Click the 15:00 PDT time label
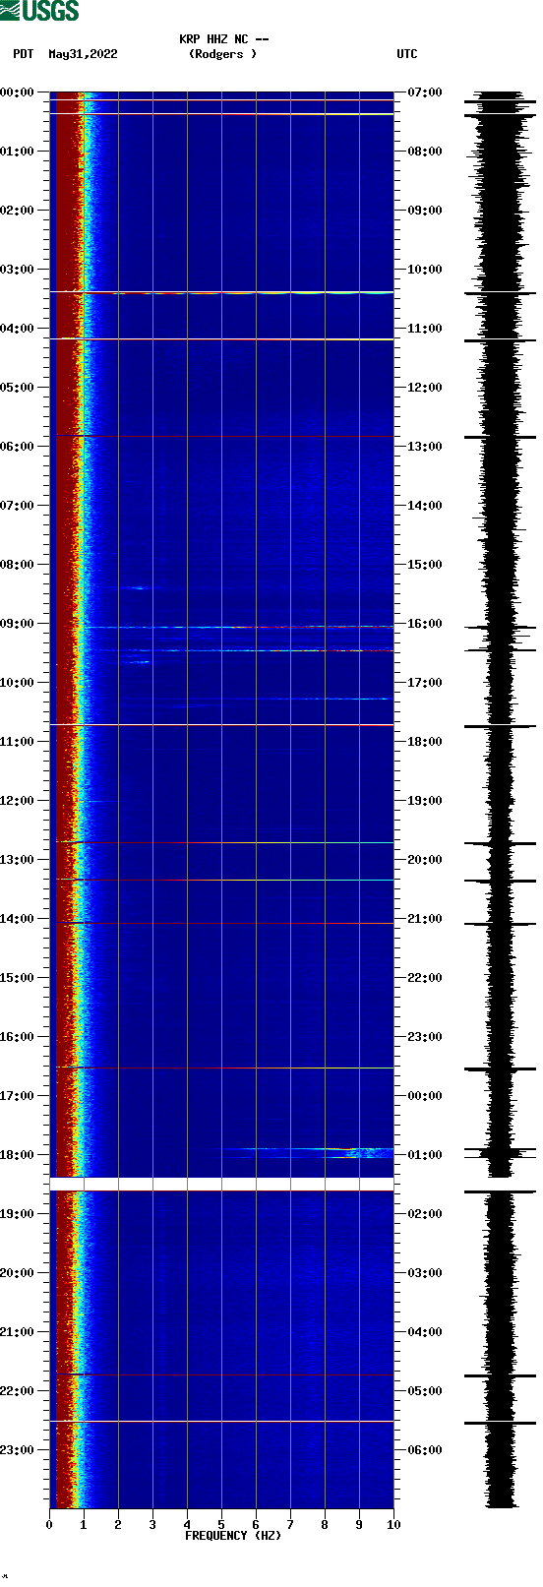The width and height of the screenshot is (543, 1587). tap(18, 978)
